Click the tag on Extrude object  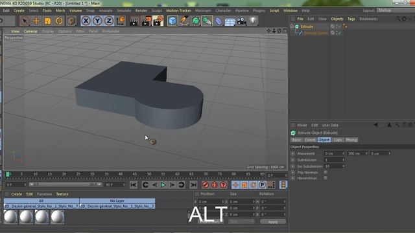[x=345, y=26]
